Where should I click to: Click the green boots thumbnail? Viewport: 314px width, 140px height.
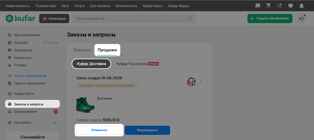[x=85, y=104]
